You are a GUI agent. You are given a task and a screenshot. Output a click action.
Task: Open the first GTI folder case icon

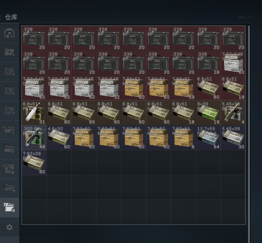(x=9, y=129)
